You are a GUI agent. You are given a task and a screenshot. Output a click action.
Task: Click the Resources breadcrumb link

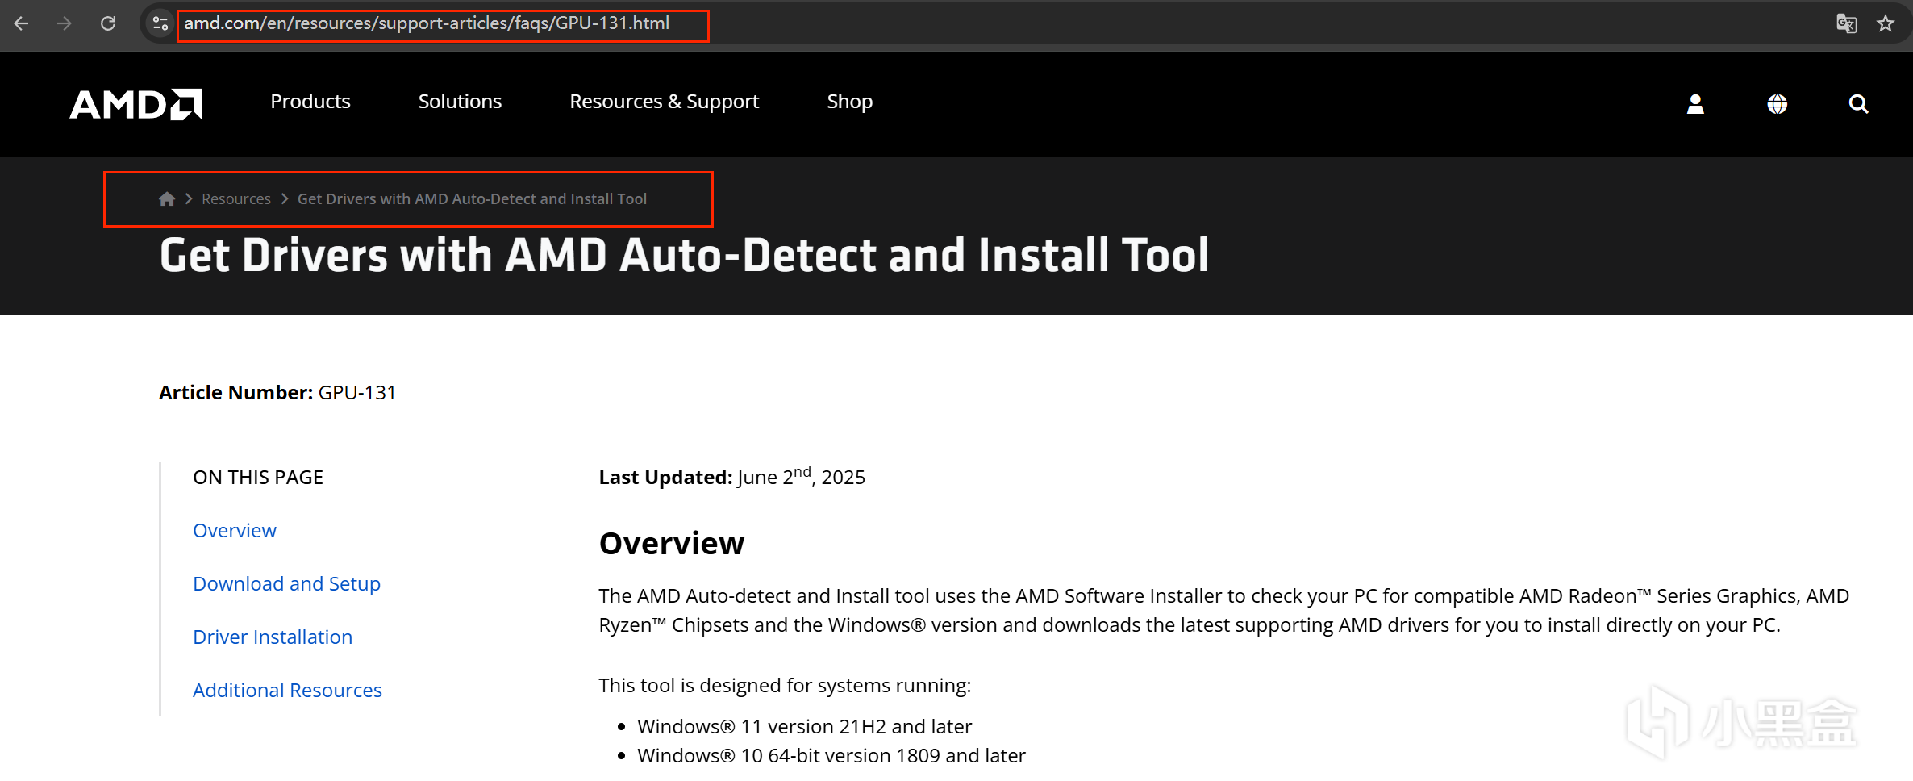coord(236,198)
